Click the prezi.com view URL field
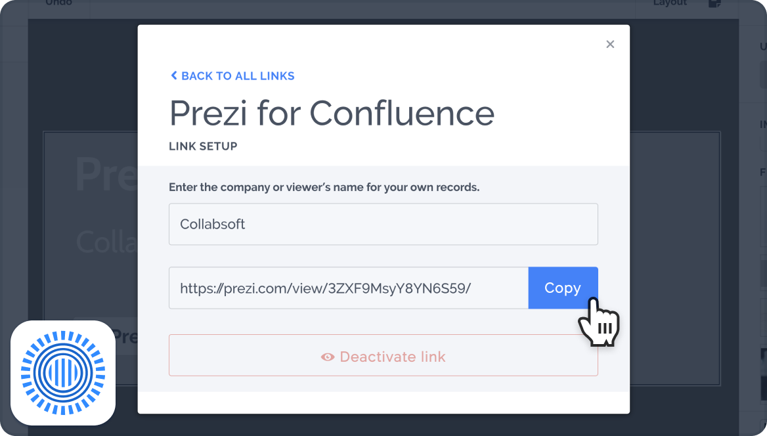This screenshot has height=436, width=767. 348,288
